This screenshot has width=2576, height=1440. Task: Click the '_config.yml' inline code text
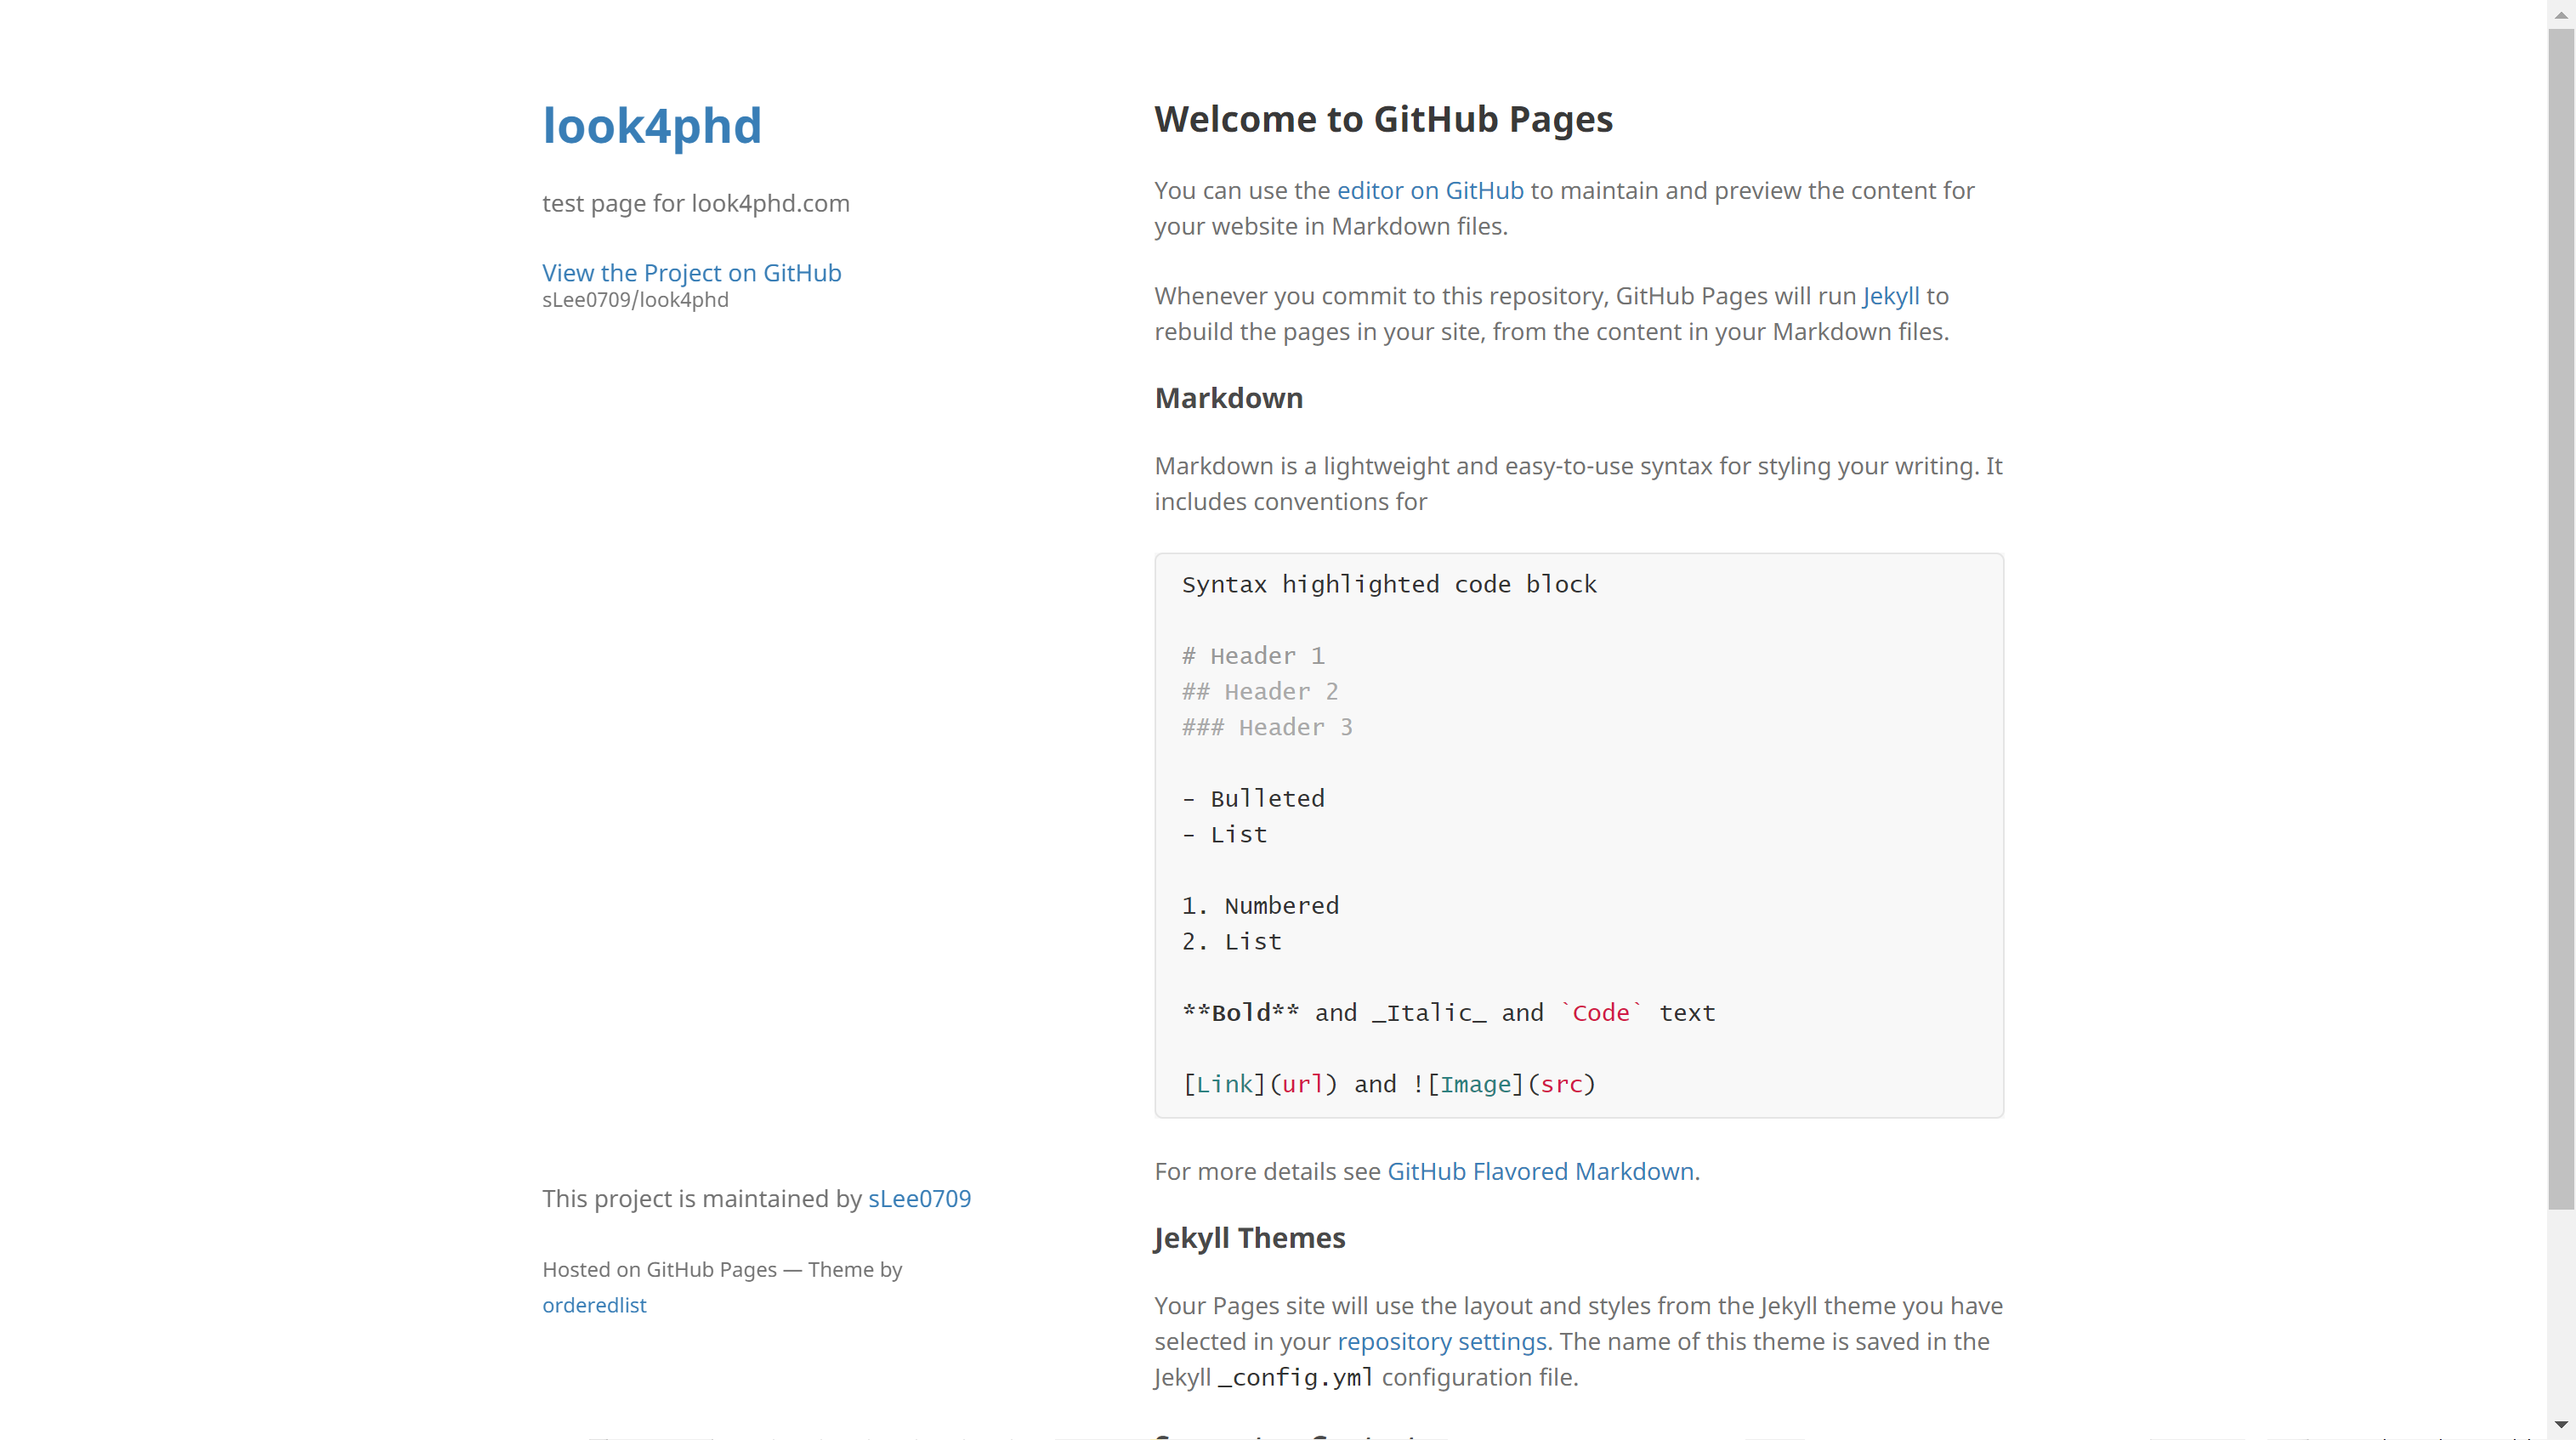(1296, 1377)
